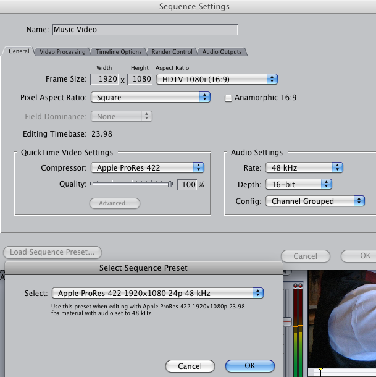Click the Load Sequence Preset... button
The height and width of the screenshot is (377, 376).
tap(52, 252)
